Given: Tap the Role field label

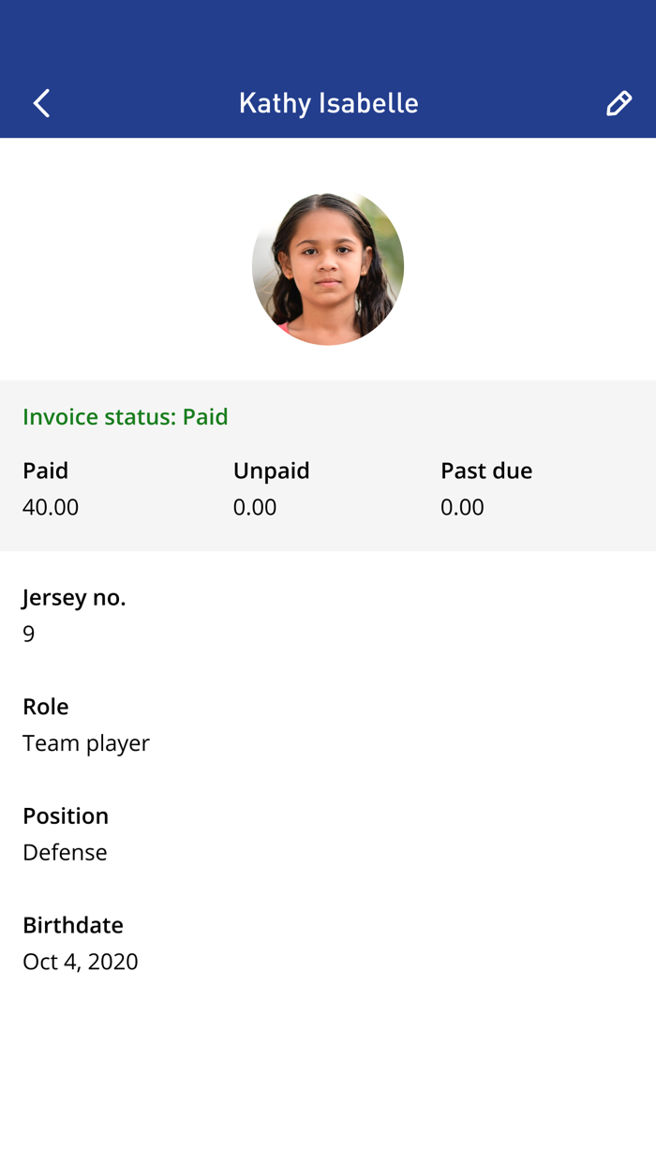Looking at the screenshot, I should pos(46,706).
